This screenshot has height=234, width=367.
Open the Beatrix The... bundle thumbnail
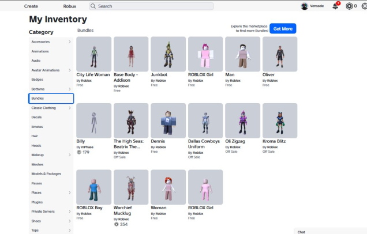(131, 120)
